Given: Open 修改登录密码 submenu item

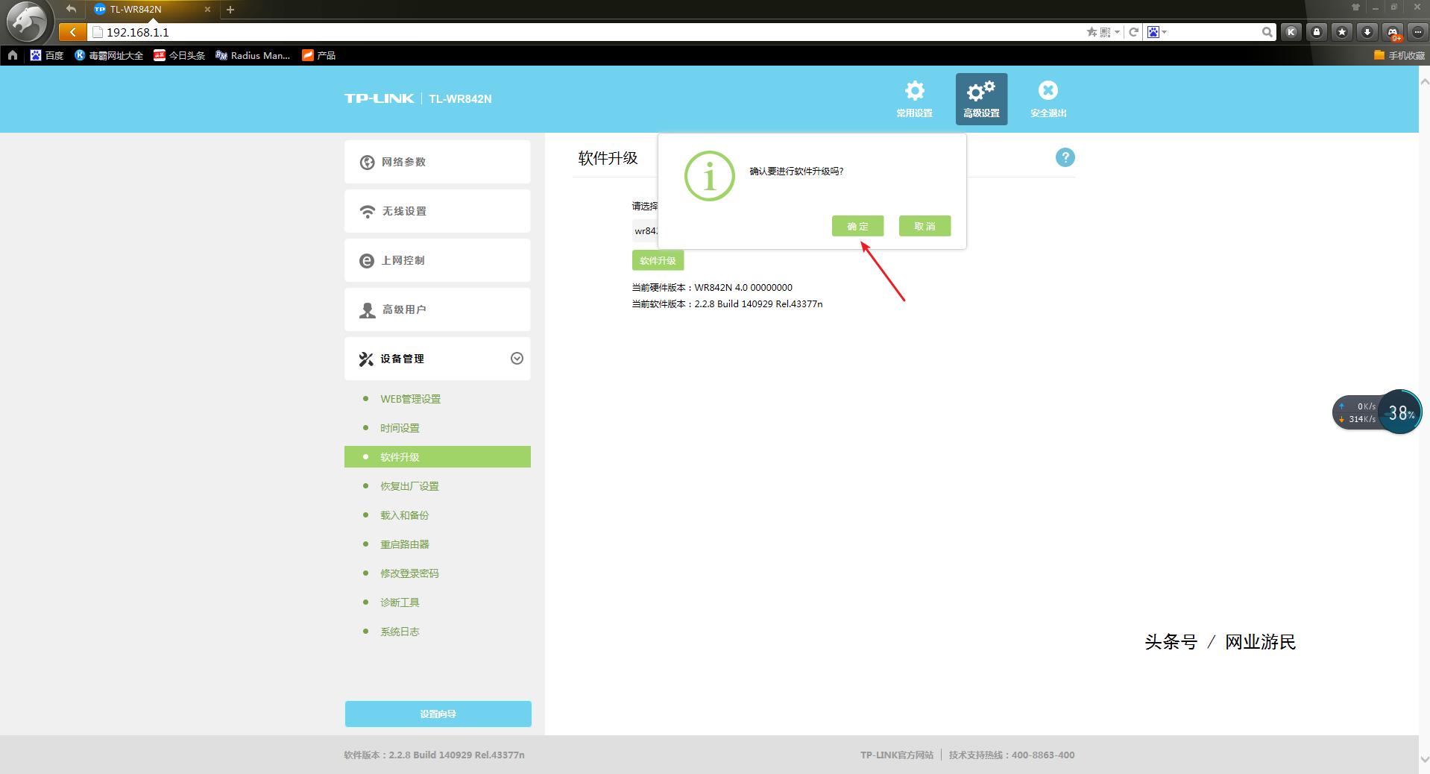Looking at the screenshot, I should tap(409, 573).
